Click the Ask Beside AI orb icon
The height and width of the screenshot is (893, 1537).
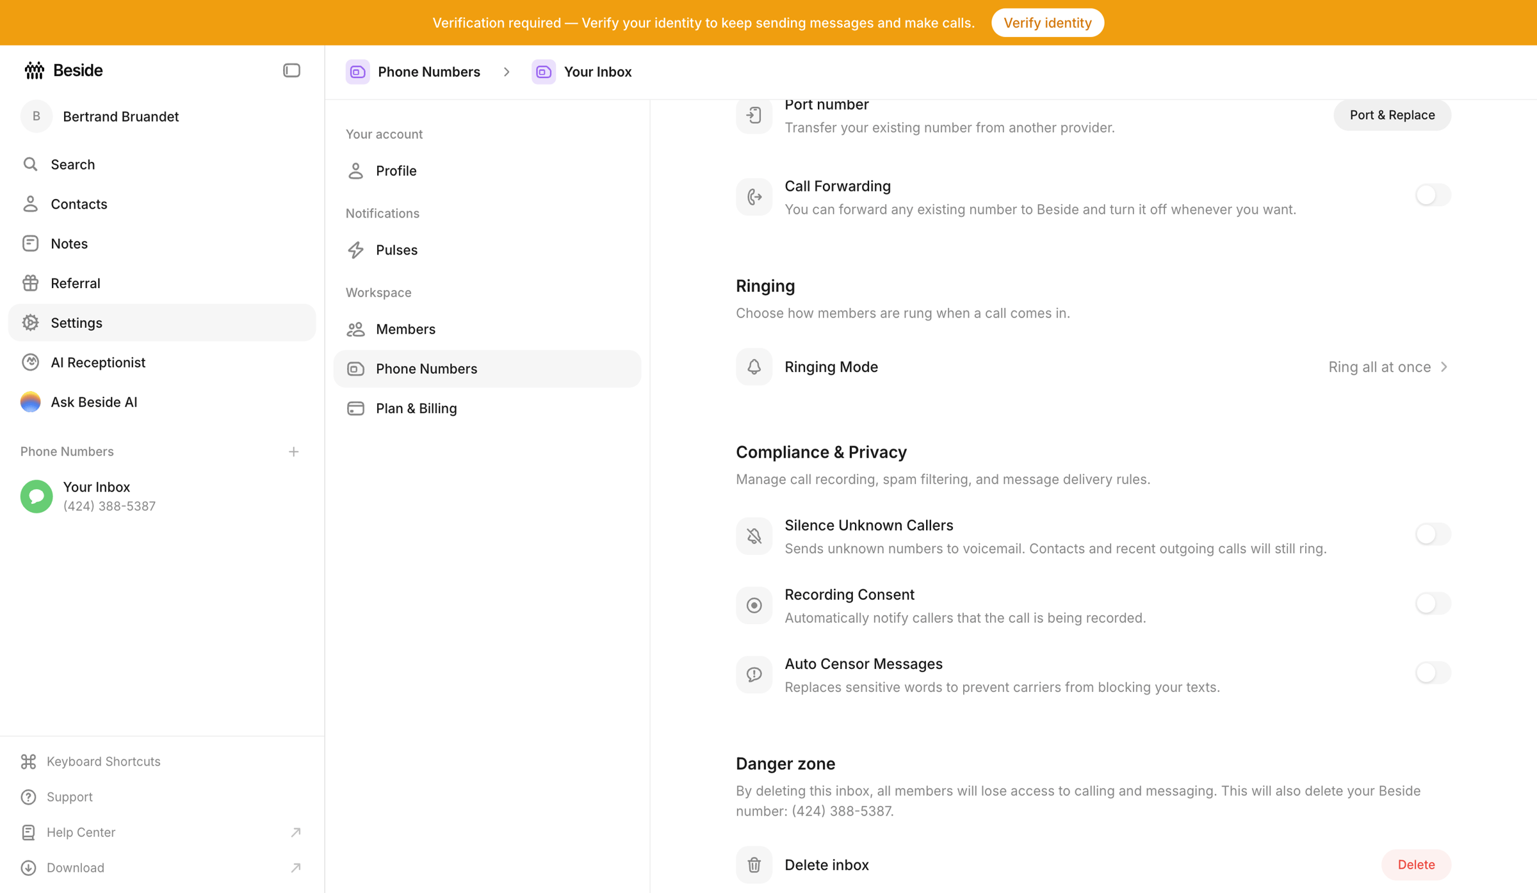pos(30,402)
